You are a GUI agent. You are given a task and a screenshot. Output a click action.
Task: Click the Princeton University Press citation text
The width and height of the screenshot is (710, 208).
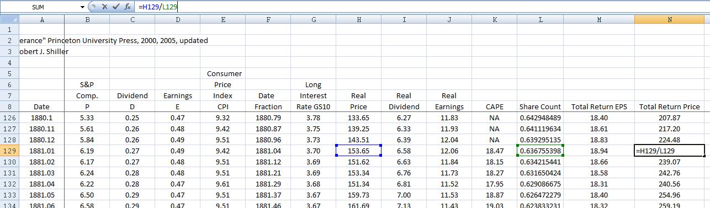[114, 40]
